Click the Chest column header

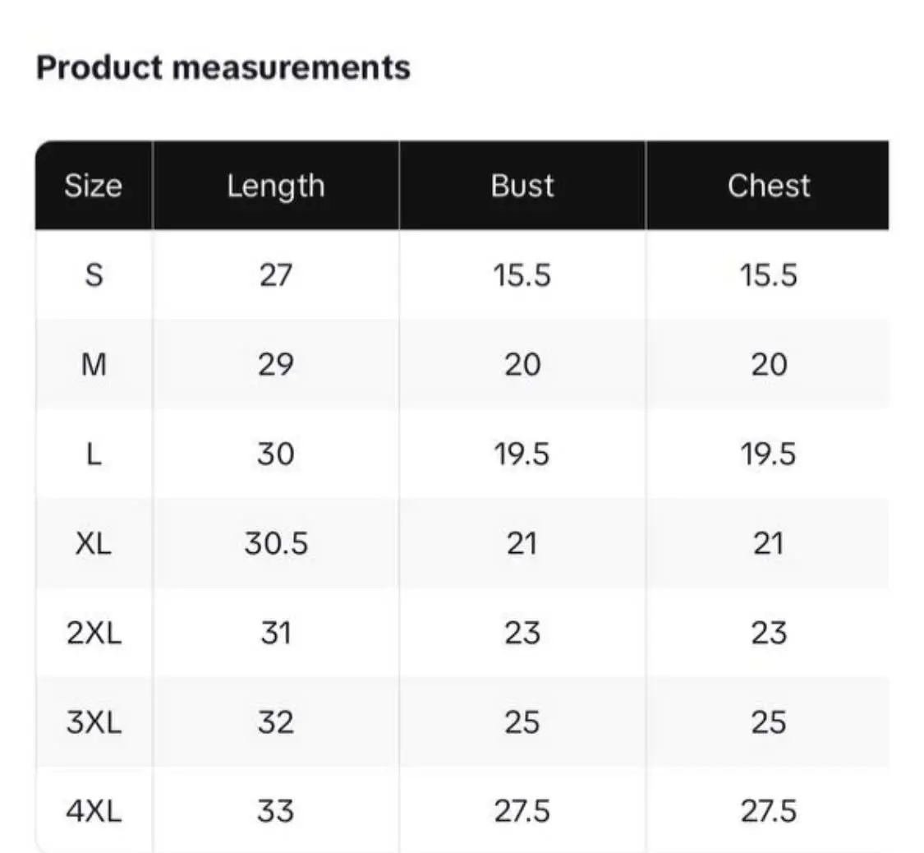coord(769,186)
